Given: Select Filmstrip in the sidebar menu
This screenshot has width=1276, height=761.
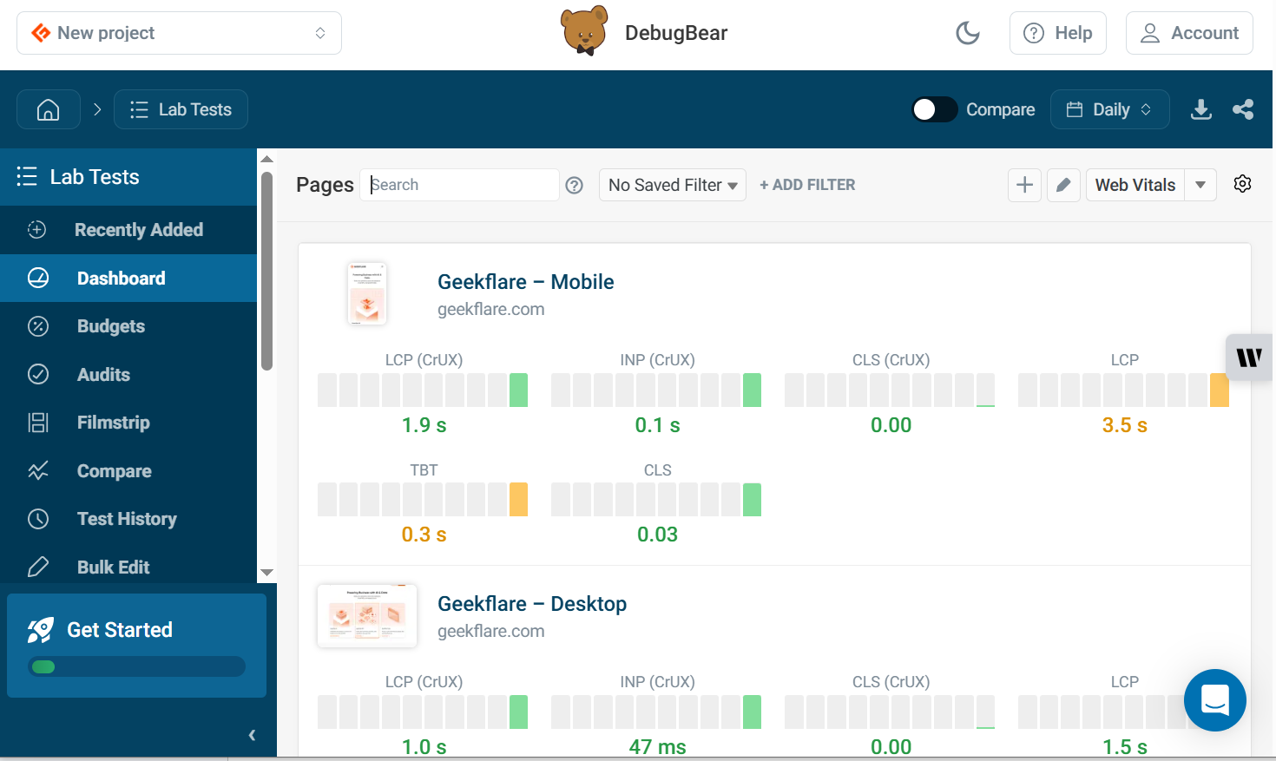Looking at the screenshot, I should 113,423.
